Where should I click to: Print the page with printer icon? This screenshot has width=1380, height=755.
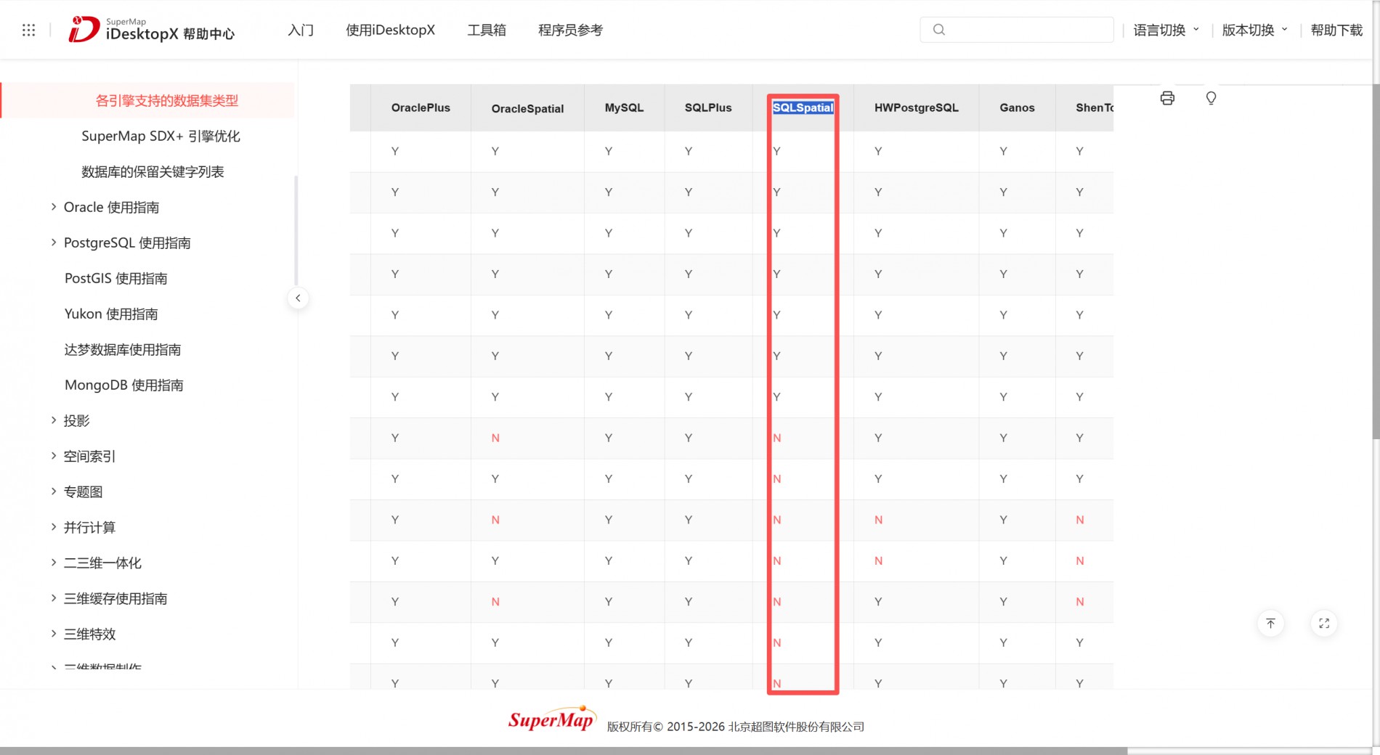1167,98
